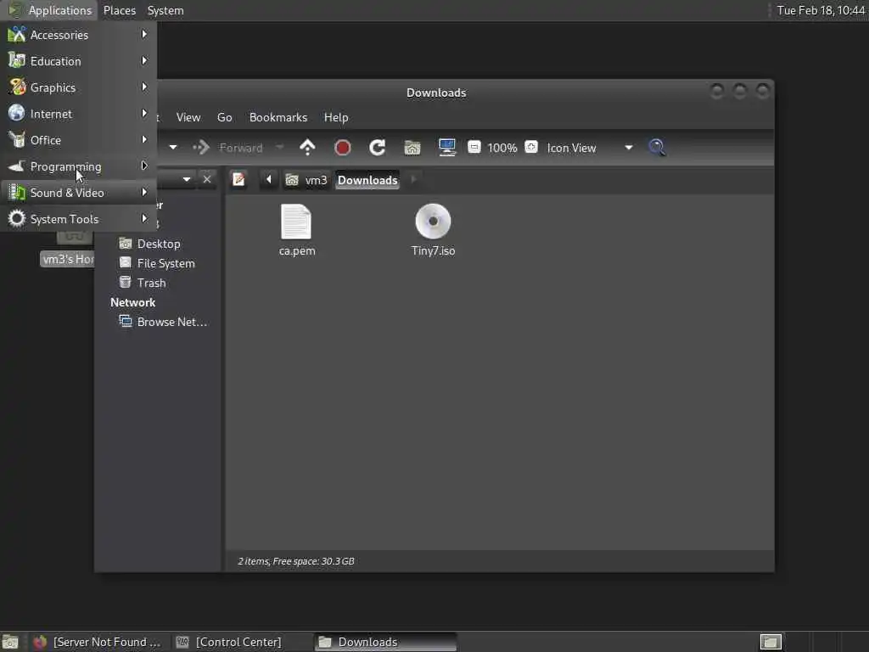Open the Icon View mode dropdown

click(590, 148)
